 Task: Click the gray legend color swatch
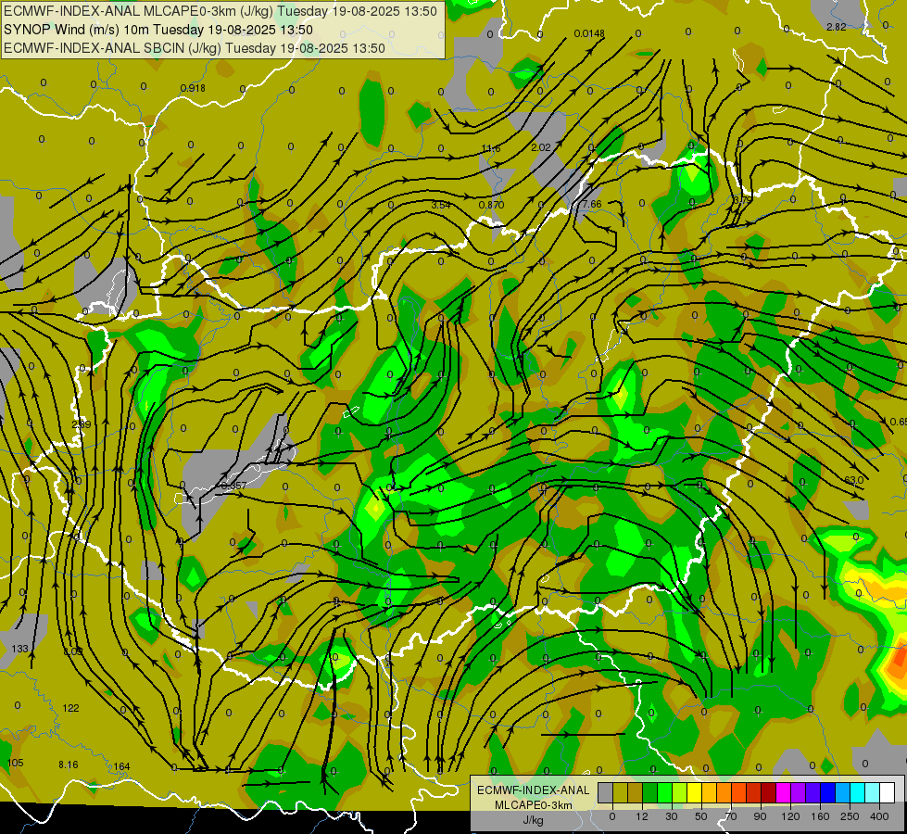(x=606, y=792)
